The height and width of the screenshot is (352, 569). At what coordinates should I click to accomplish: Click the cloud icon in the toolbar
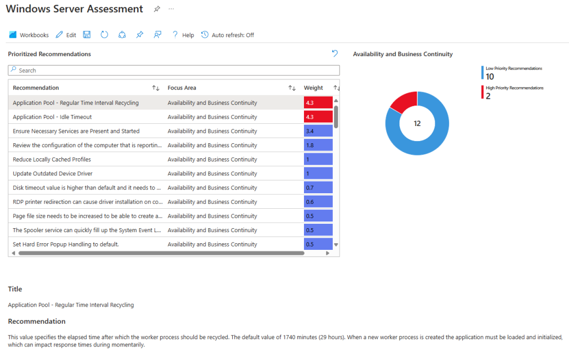tap(122, 34)
